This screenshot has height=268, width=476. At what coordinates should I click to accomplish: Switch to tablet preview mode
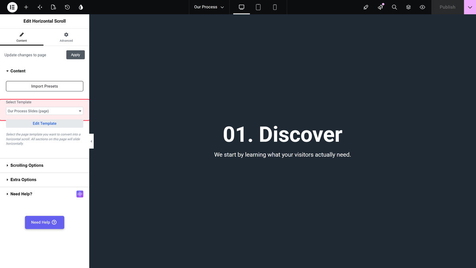(x=258, y=7)
